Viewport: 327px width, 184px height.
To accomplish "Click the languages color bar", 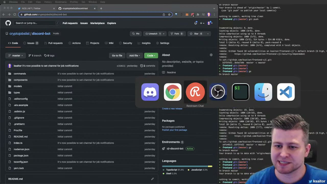I will pos(187,166).
